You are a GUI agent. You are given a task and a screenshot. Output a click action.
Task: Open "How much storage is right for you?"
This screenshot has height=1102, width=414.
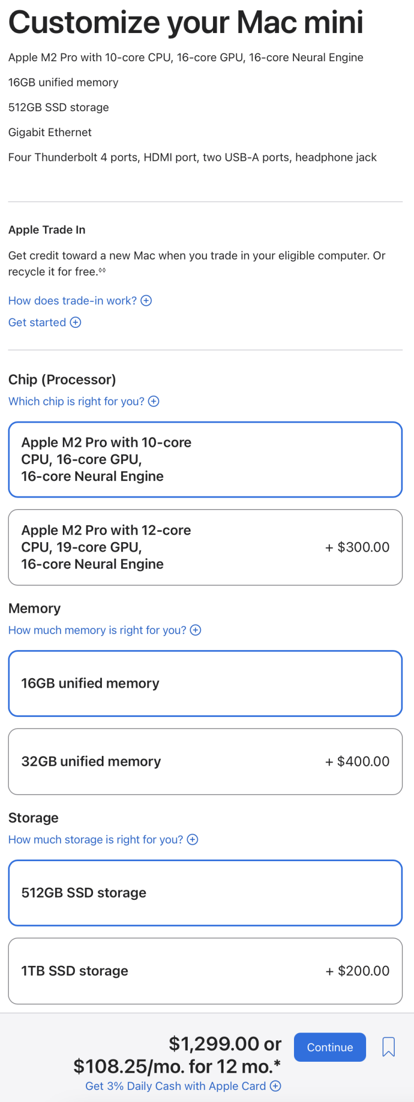coord(95,840)
